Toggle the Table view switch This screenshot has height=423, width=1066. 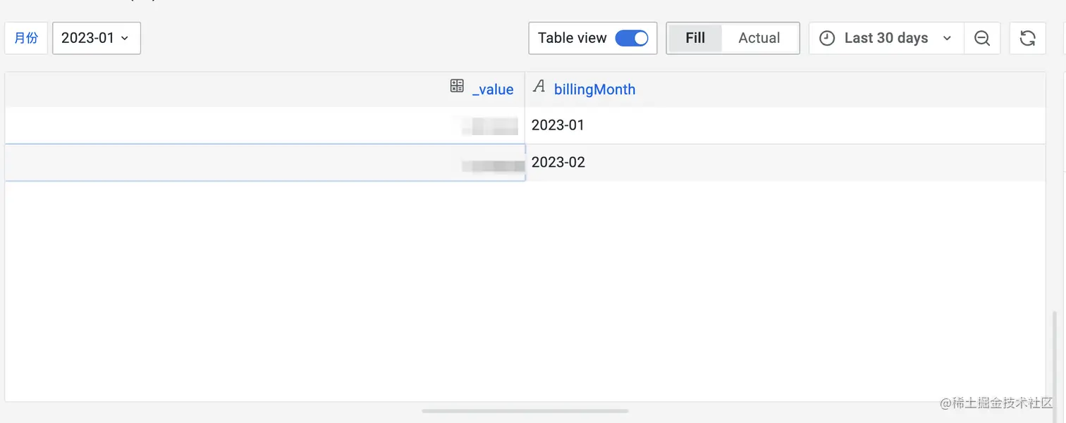point(631,39)
